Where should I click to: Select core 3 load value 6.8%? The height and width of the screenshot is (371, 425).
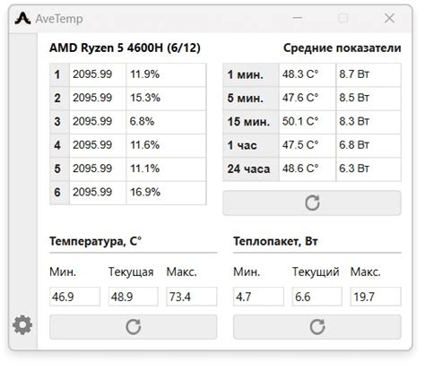point(166,122)
